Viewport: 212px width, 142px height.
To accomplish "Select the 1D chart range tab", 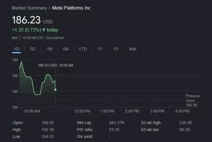I will click(x=16, y=49).
